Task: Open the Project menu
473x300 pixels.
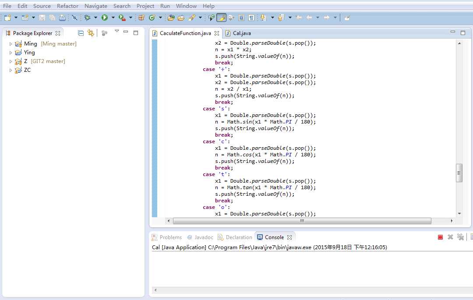Action: tap(145, 6)
